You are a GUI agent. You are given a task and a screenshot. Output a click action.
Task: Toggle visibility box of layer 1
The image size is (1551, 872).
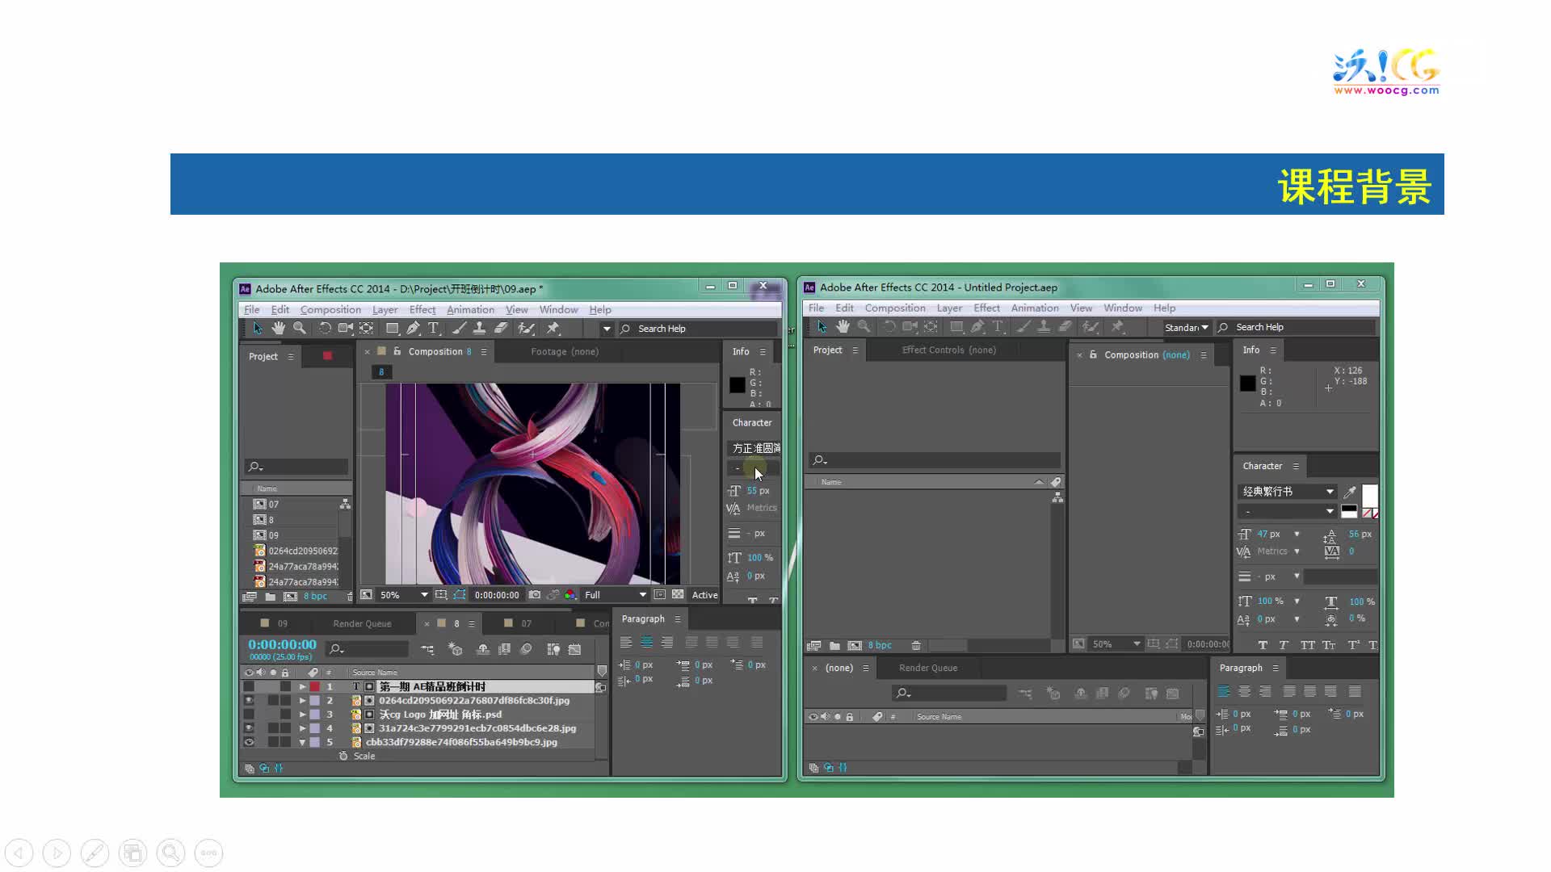click(x=249, y=686)
